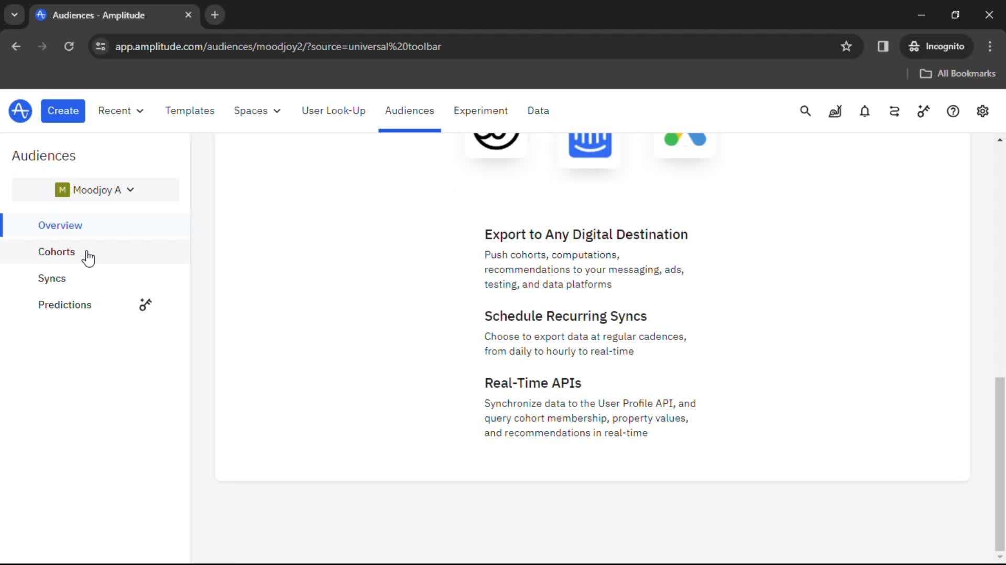Switch to the Audiences top tab
Image resolution: width=1006 pixels, height=565 pixels.
409,110
